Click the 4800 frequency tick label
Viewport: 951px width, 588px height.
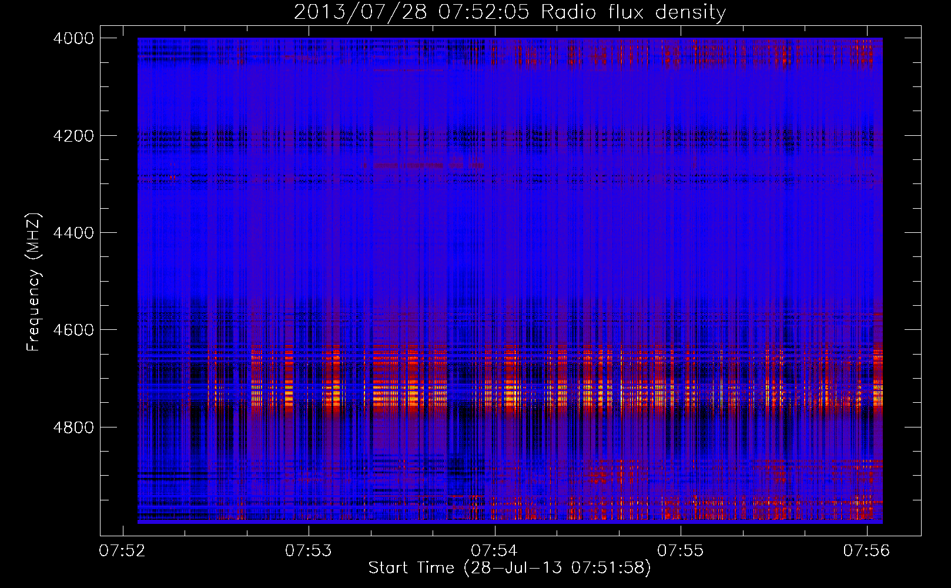(73, 427)
